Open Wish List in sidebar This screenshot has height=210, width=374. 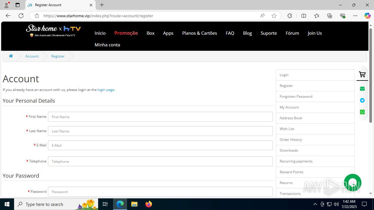click(x=315, y=129)
